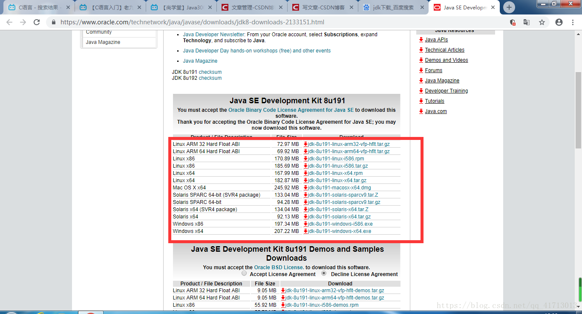Viewport: 582px width, 314px height.
Task: Open the Java Developer Day hands-on workshops link
Action: pyautogui.click(x=257, y=51)
